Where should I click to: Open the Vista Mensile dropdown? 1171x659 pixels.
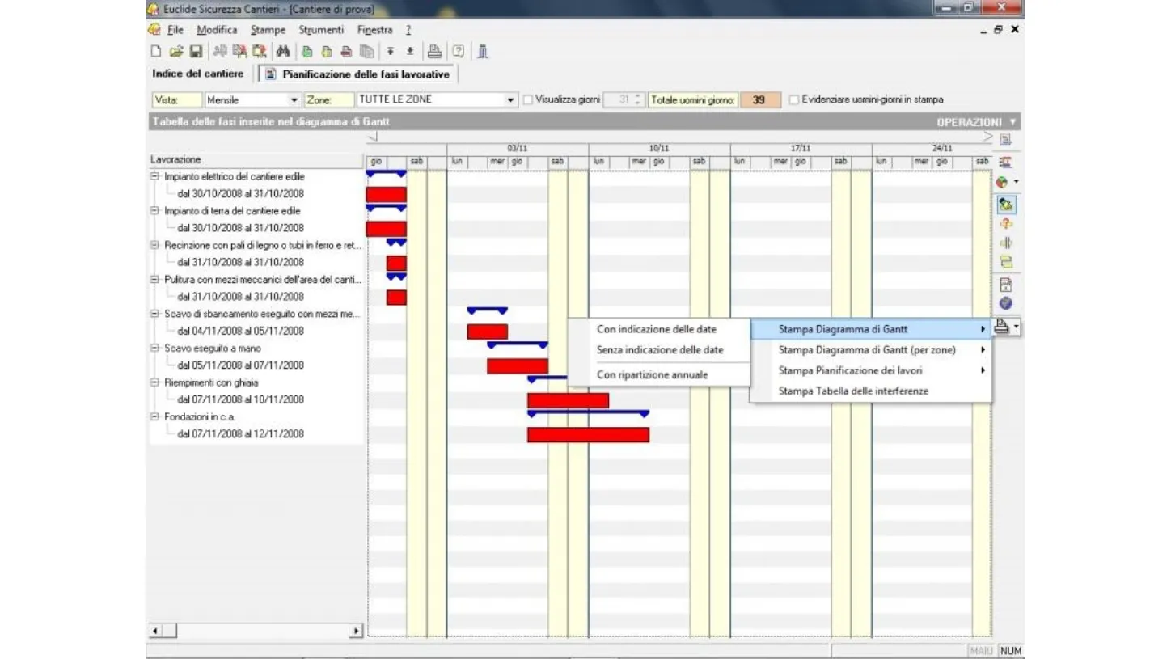(294, 100)
